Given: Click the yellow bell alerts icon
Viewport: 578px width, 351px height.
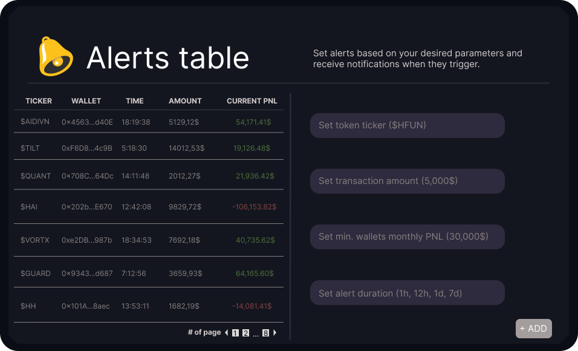Looking at the screenshot, I should (x=56, y=56).
